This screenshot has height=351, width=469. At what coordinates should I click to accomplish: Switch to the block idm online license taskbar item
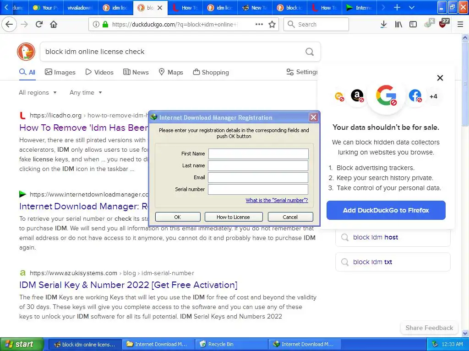(x=85, y=344)
